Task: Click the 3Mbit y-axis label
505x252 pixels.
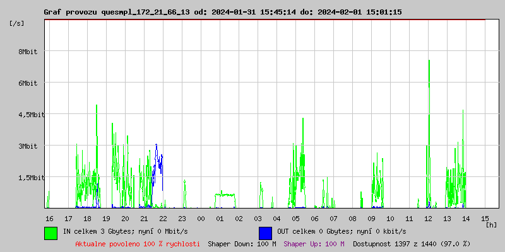Action: point(27,146)
